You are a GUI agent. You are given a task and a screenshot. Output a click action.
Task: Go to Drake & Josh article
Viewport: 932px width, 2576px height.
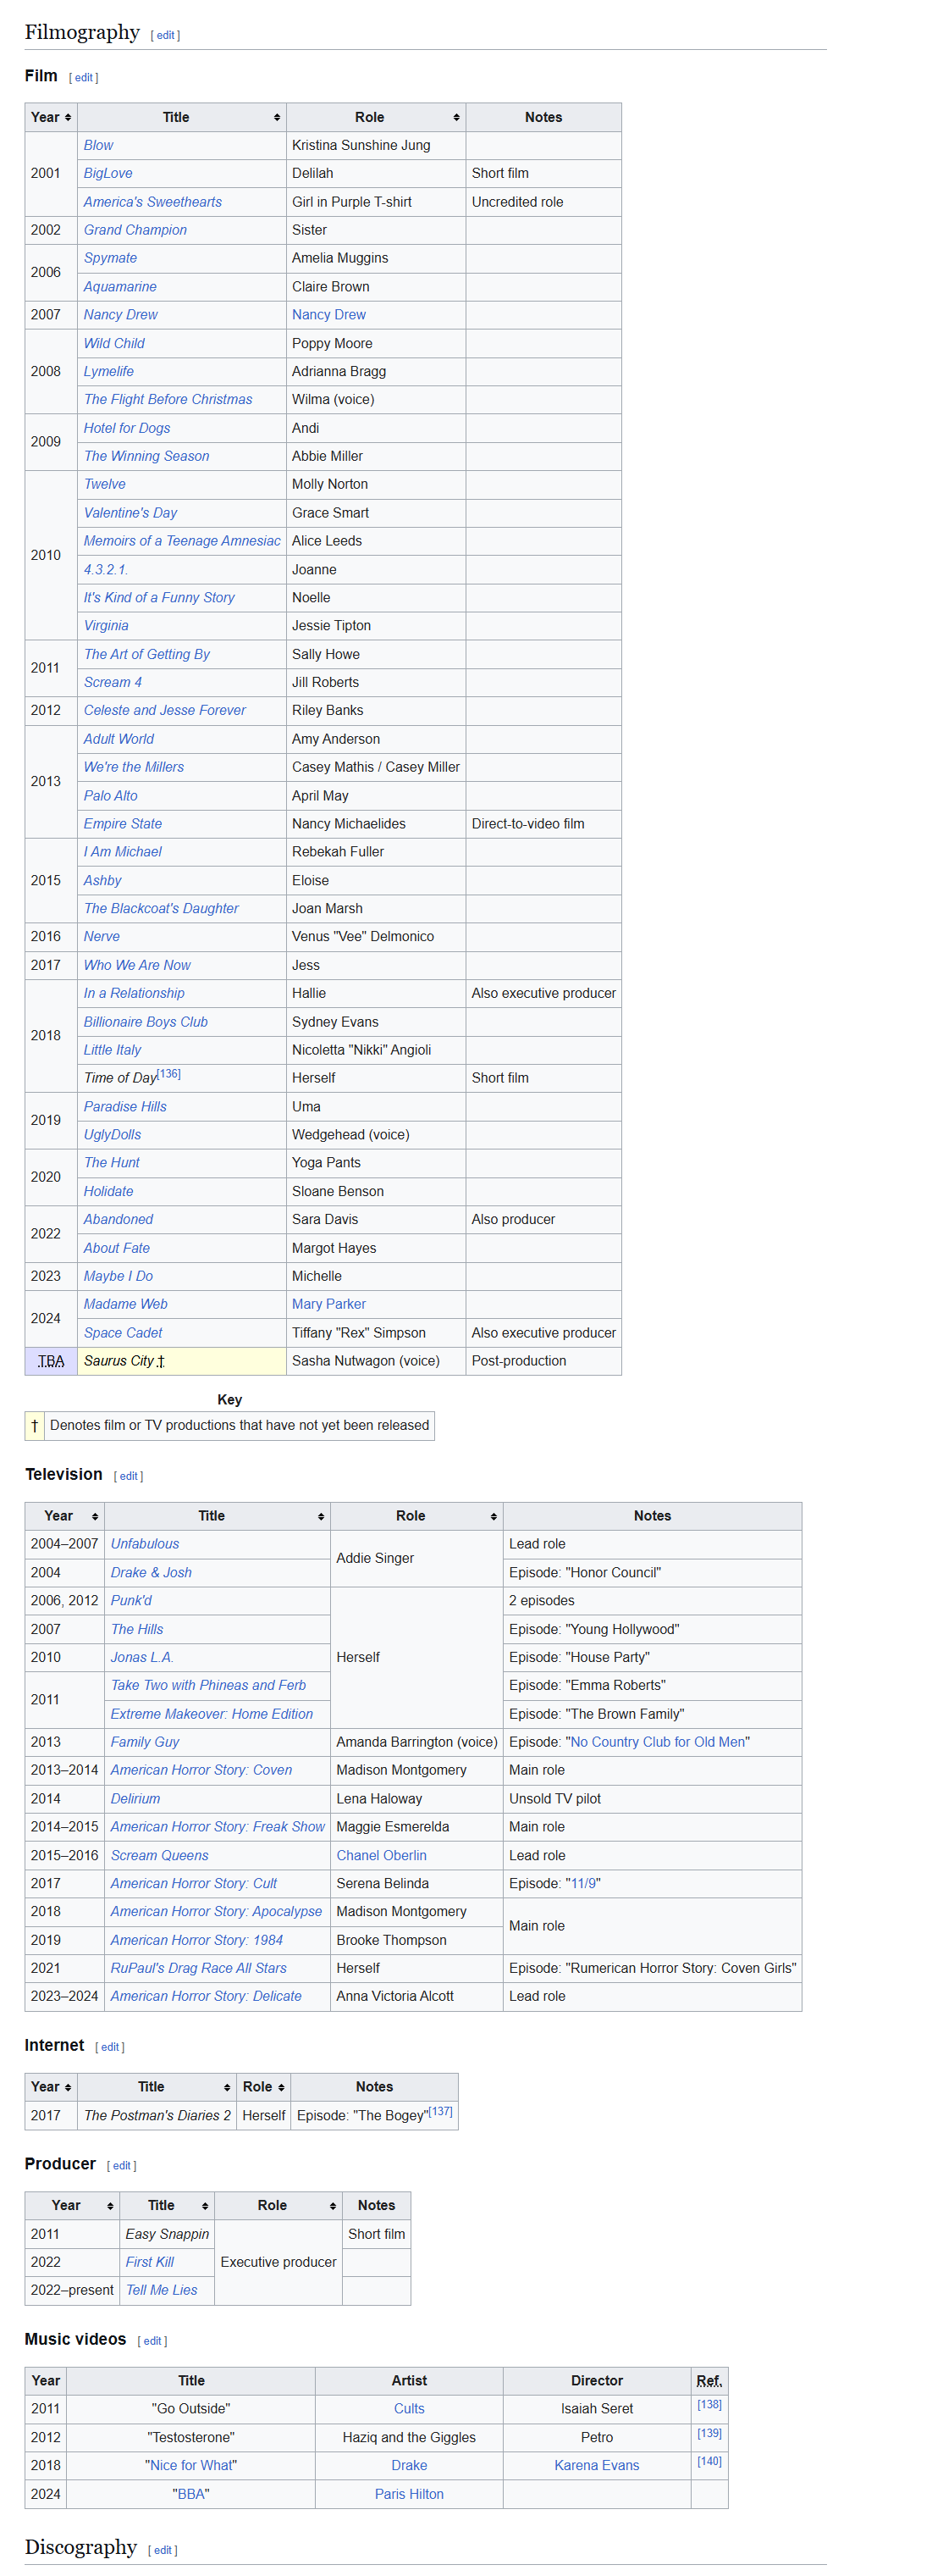point(151,1572)
